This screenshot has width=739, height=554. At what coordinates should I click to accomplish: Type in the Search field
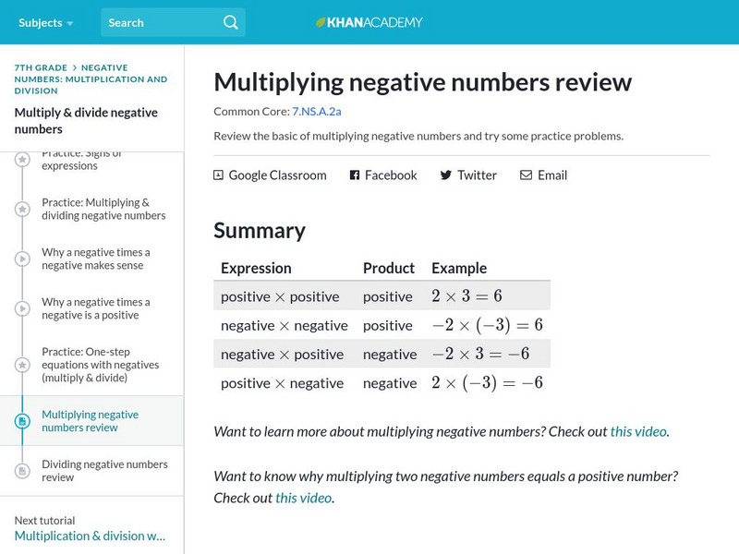162,22
